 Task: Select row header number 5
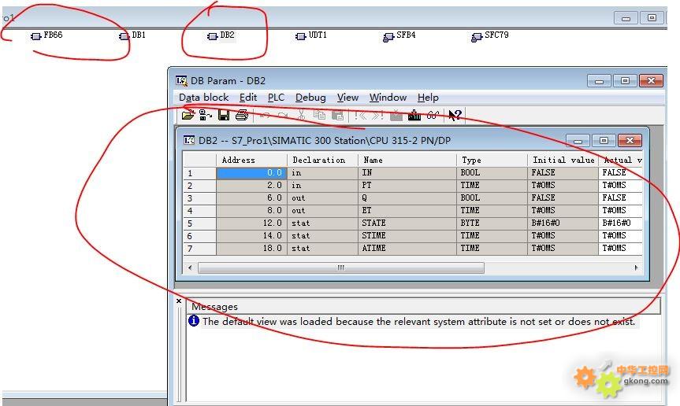click(199, 223)
